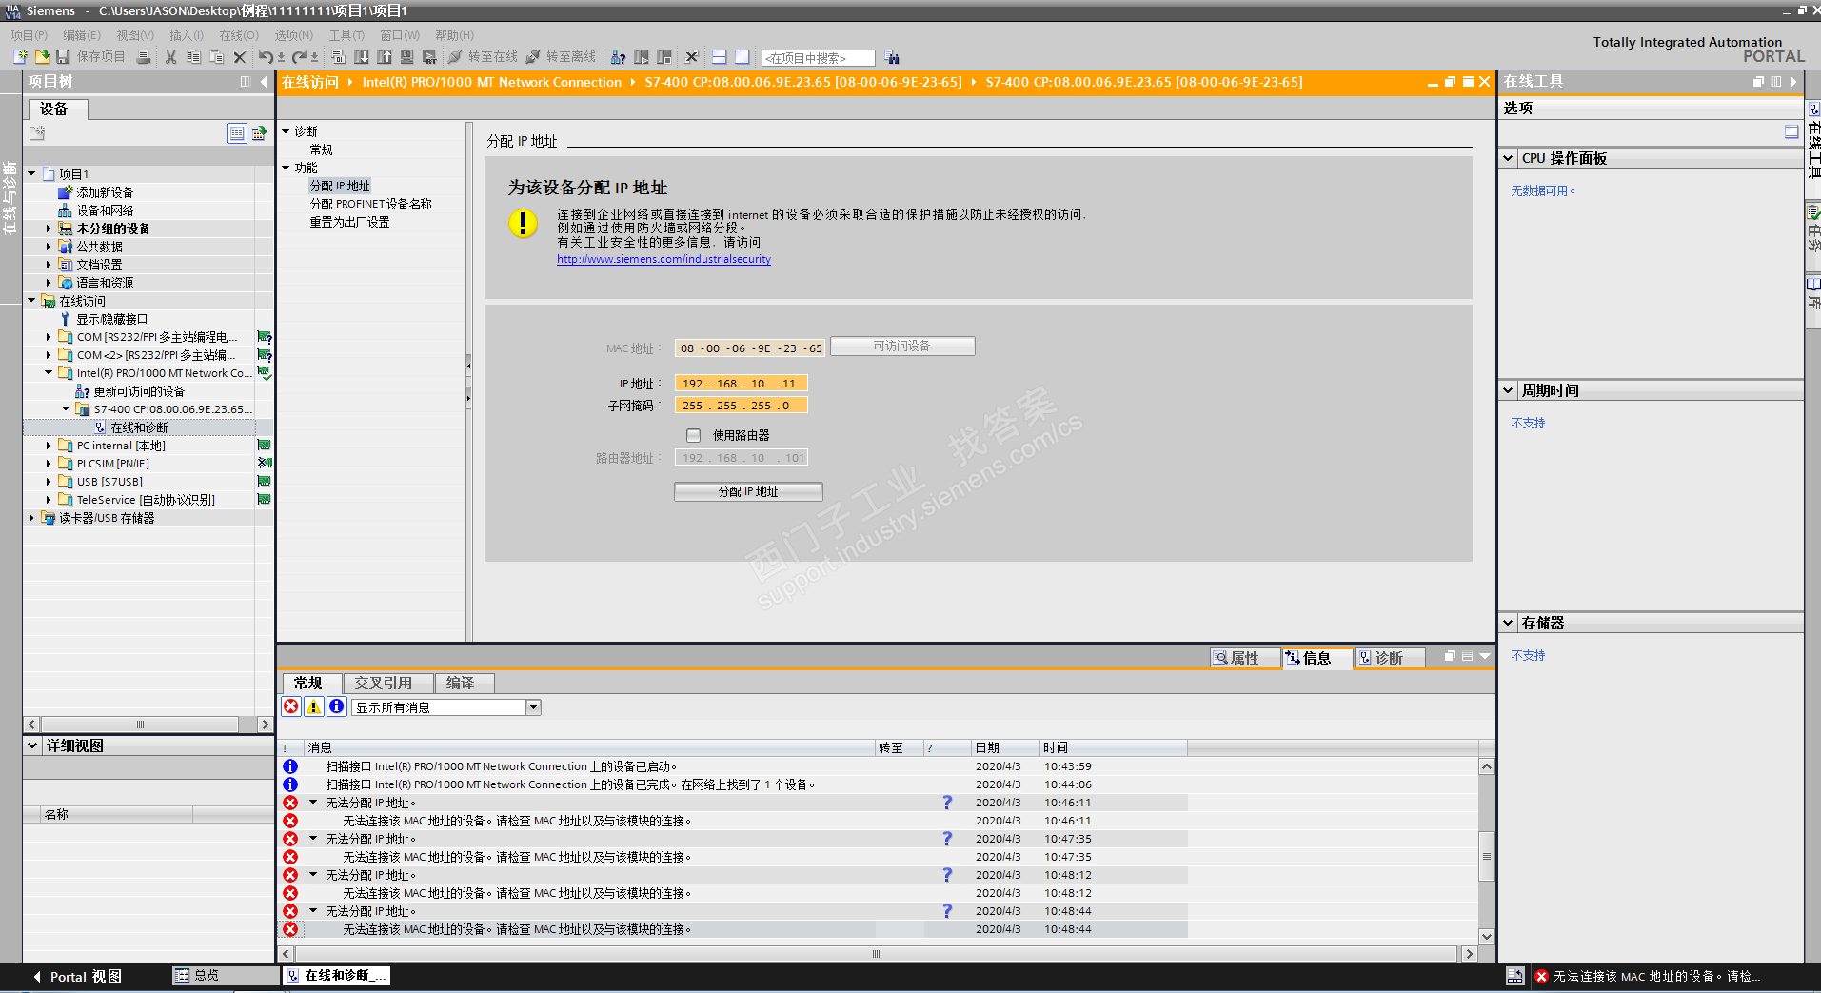The image size is (1821, 993).
Task: Open the 视图(V) menu
Action: [135, 35]
